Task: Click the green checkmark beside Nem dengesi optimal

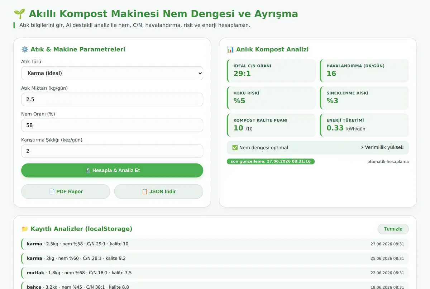Action: pyautogui.click(x=235, y=148)
